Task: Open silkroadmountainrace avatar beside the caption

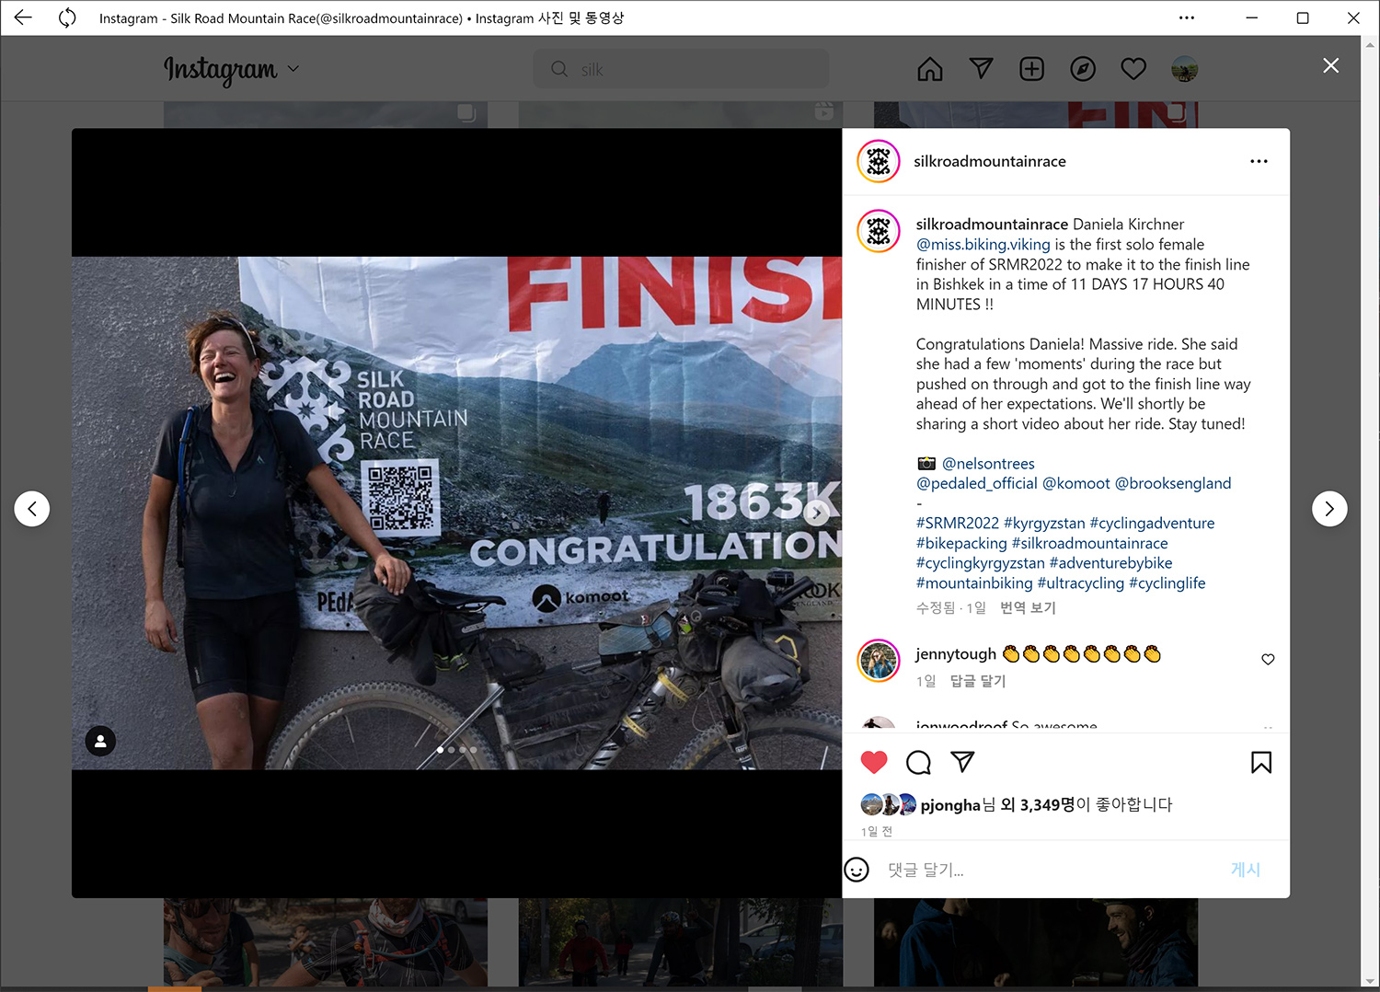Action: 879,231
